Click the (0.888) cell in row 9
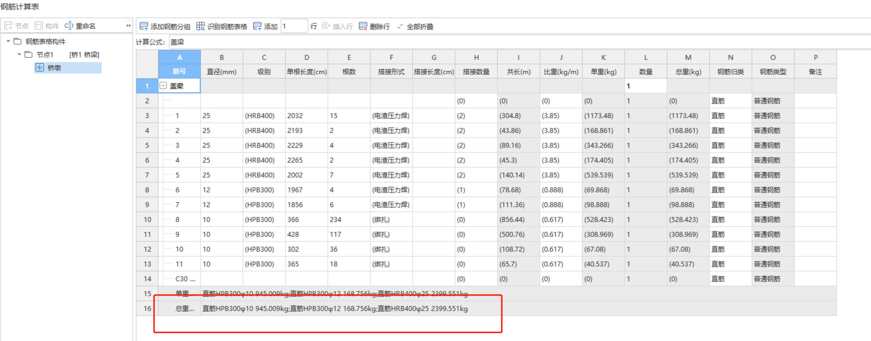 coord(561,205)
